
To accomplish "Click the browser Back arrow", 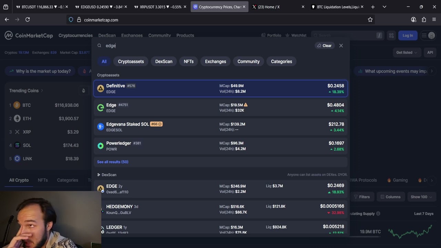I will (7, 20).
